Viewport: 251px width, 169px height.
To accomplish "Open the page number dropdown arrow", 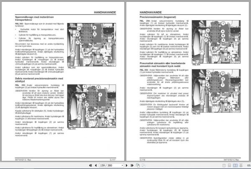I will click(x=122, y=165).
